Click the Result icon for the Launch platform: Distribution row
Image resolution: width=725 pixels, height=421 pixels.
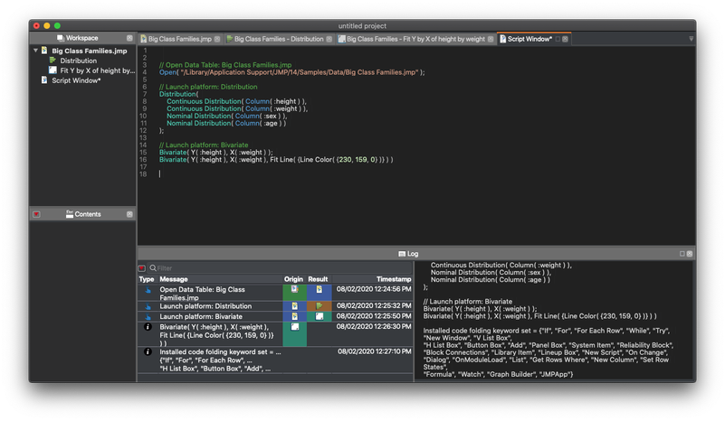click(x=319, y=305)
